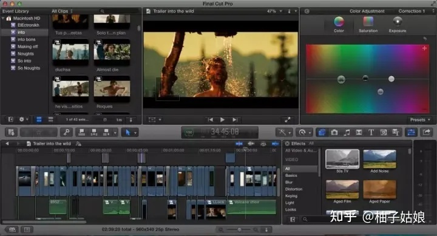Image resolution: width=437 pixels, height=236 pixels.
Task: Open the Themes browser icon
Action: tap(396, 133)
